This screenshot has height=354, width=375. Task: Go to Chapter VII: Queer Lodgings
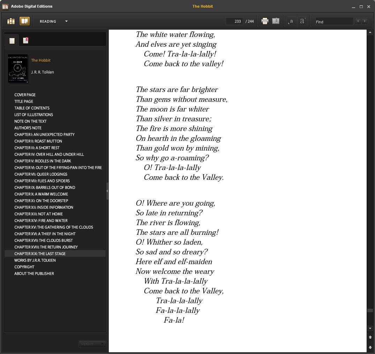[41, 174]
